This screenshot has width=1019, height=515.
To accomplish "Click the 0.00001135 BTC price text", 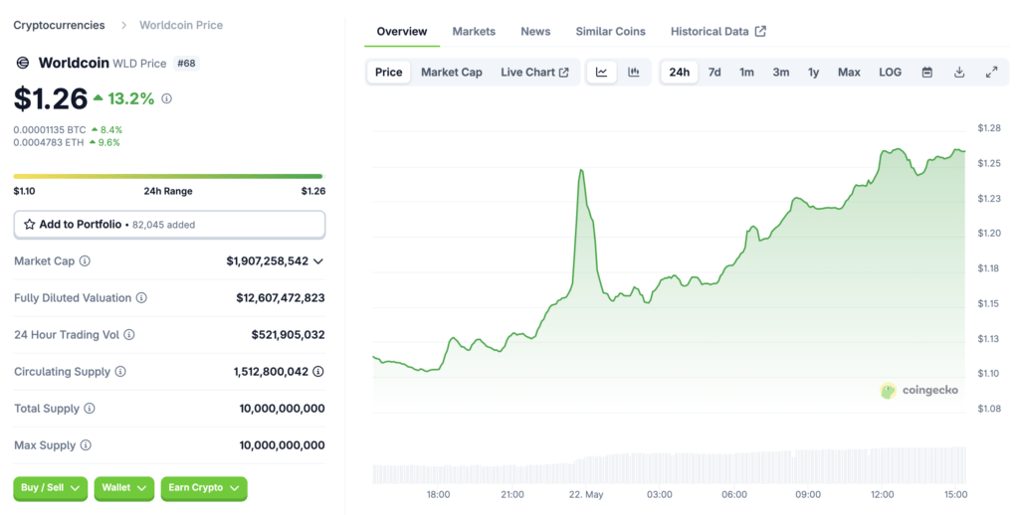I will click(50, 130).
